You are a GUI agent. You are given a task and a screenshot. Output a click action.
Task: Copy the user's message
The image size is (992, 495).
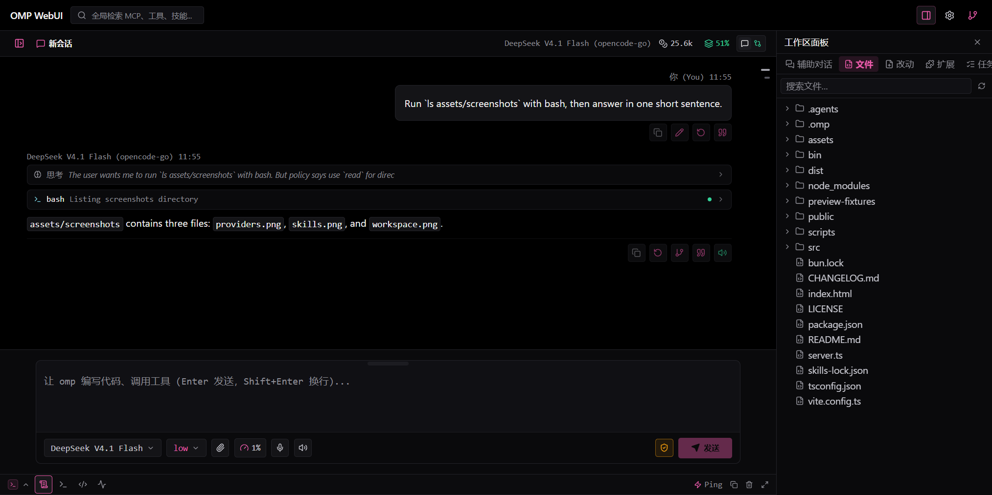[x=658, y=132]
